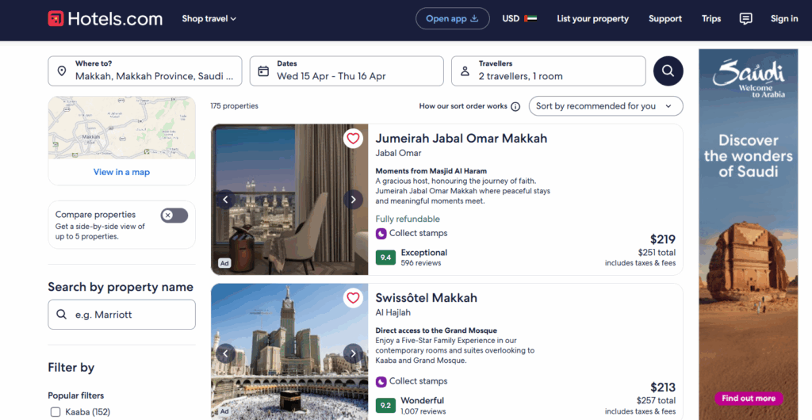812x420 pixels.
Task: Open Swissôtel Makkah title
Action: click(x=427, y=299)
